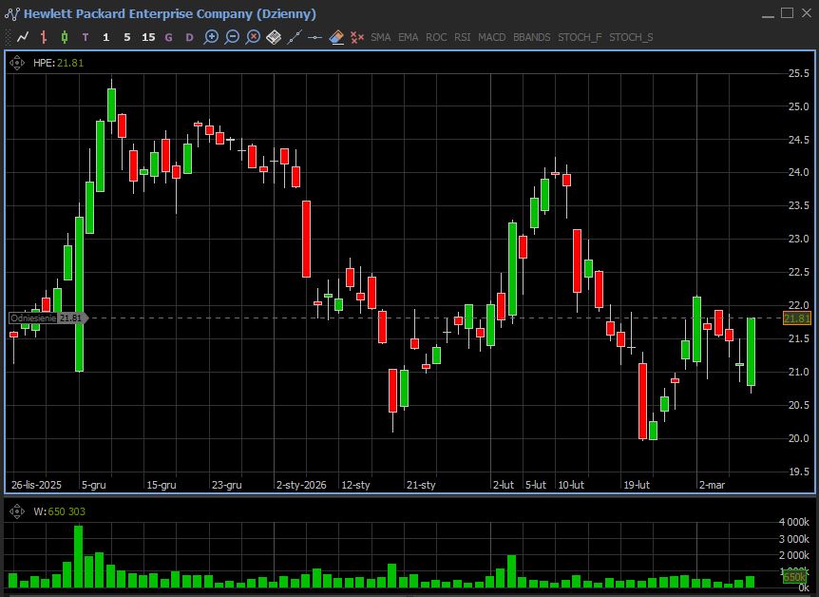
Task: Enable the BBANDS indicator
Action: coord(531,37)
